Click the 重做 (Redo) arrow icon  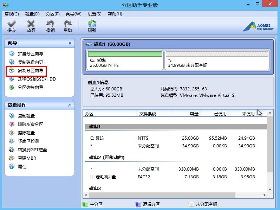pyautogui.click(x=68, y=24)
